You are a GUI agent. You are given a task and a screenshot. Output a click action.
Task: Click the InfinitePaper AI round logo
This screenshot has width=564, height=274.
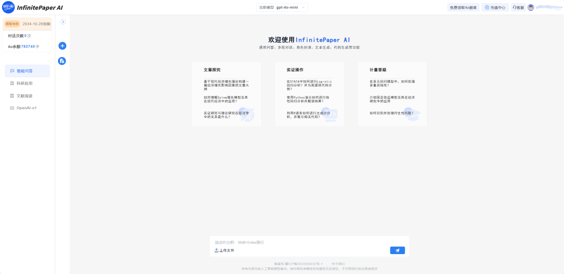click(x=8, y=7)
